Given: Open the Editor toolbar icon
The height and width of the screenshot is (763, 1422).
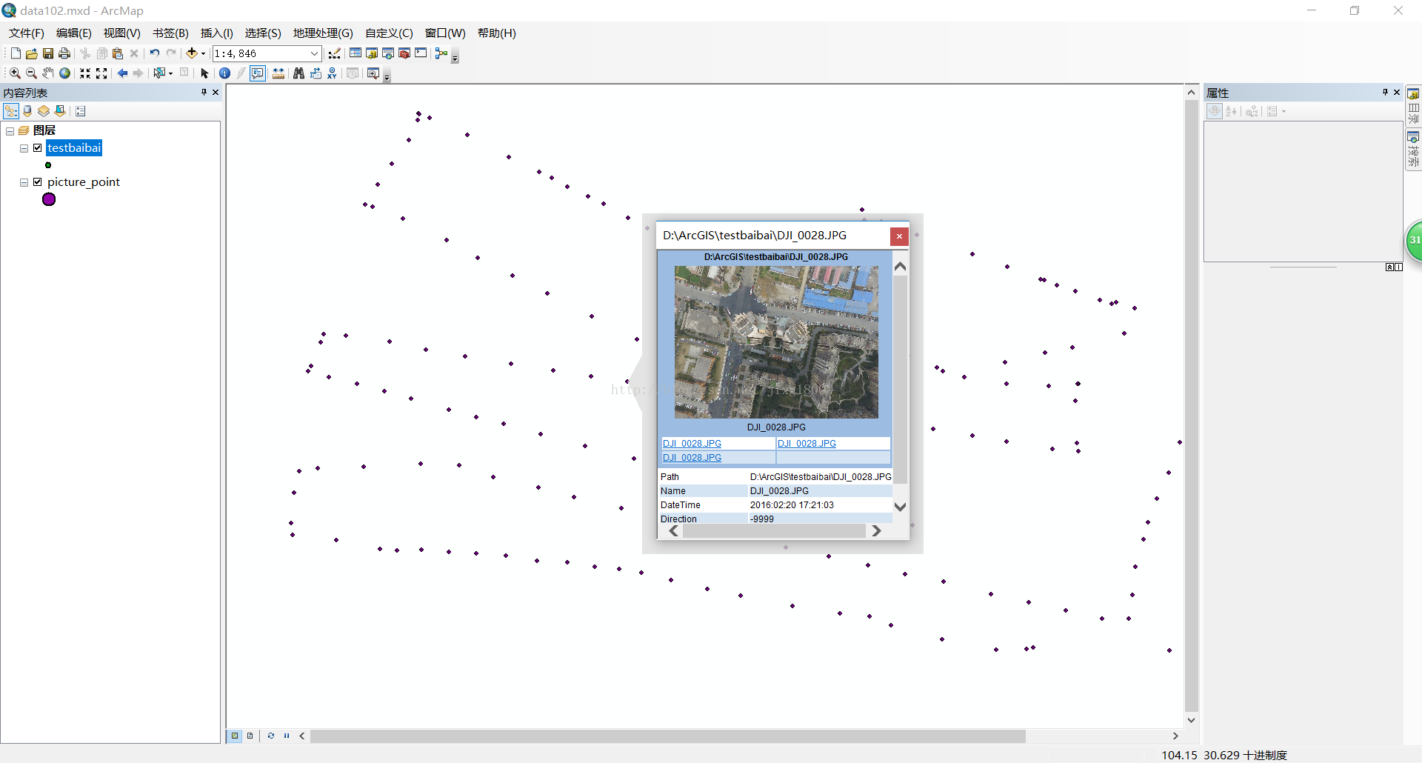Looking at the screenshot, I should click(x=335, y=53).
